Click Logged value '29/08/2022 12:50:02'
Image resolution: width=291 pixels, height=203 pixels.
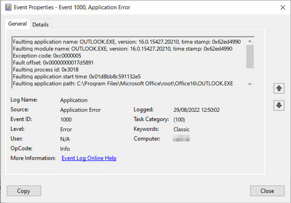pyautogui.click(x=197, y=110)
